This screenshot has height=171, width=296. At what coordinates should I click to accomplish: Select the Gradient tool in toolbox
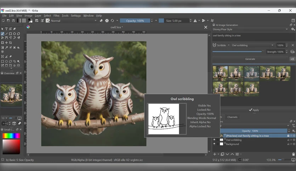(2, 48)
